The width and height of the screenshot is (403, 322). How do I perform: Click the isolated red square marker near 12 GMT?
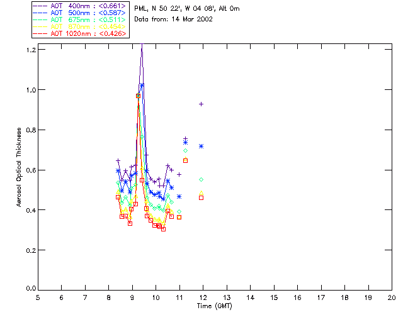pyautogui.click(x=201, y=197)
